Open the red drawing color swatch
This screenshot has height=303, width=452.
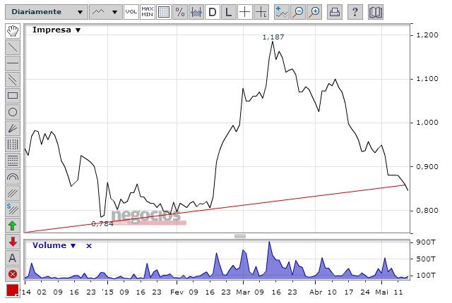pos(13,290)
